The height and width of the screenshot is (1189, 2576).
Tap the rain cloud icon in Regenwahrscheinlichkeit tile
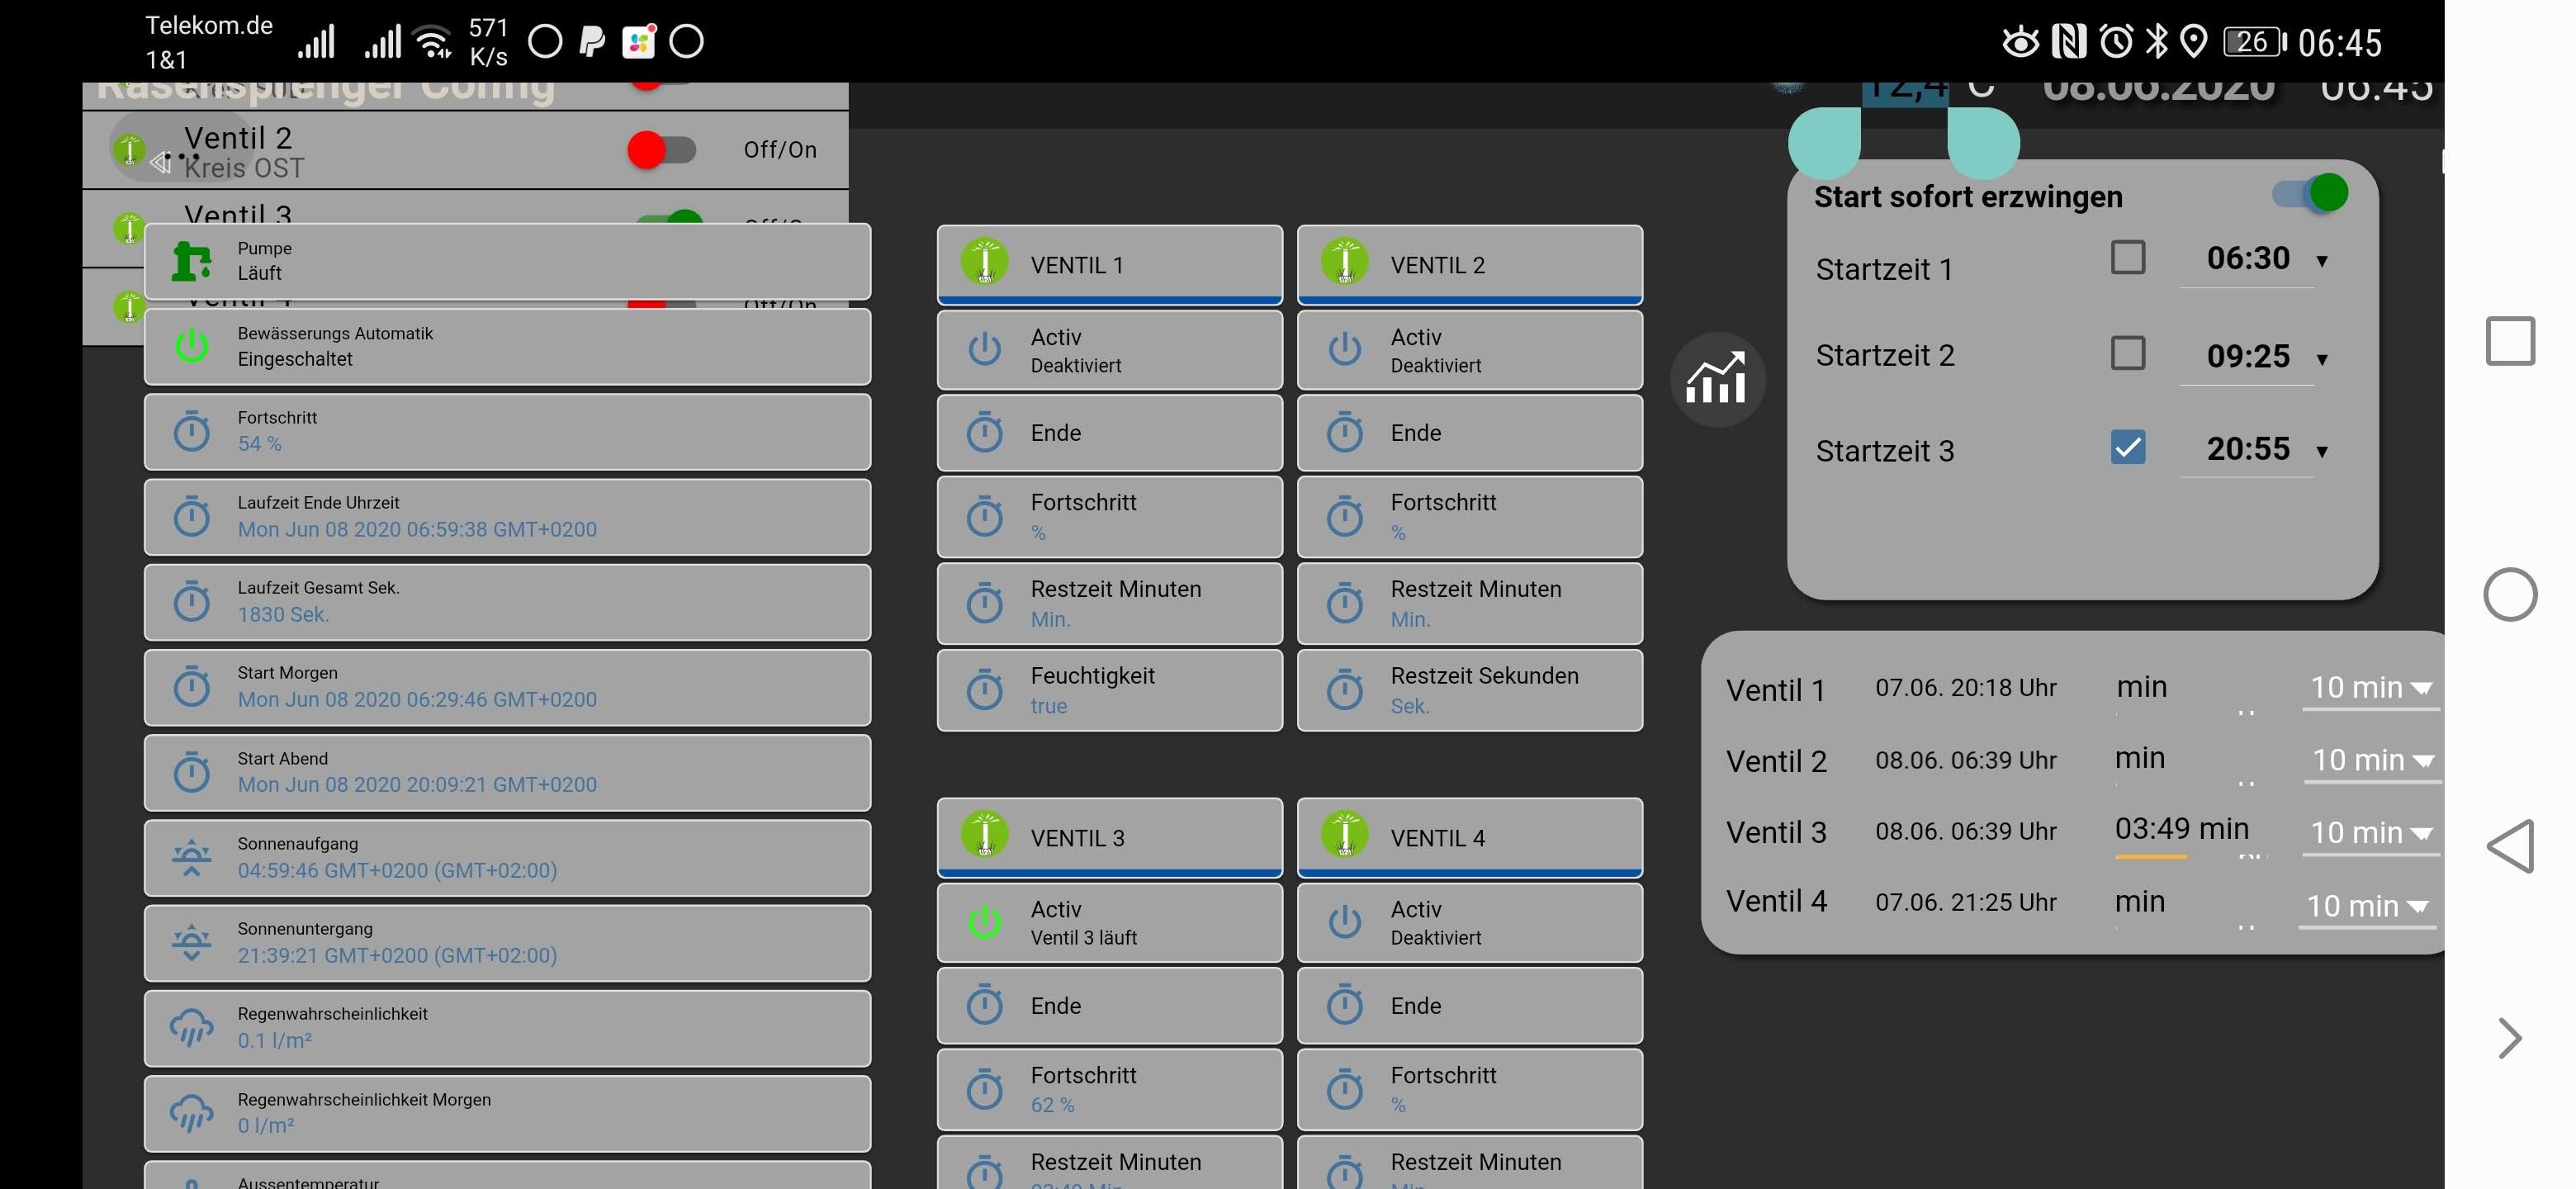tap(191, 1027)
